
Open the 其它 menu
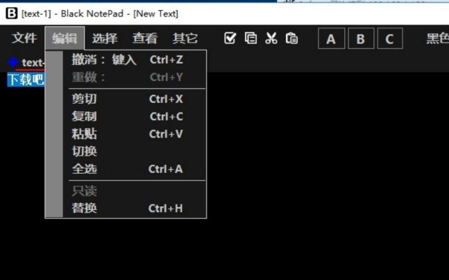click(x=185, y=38)
